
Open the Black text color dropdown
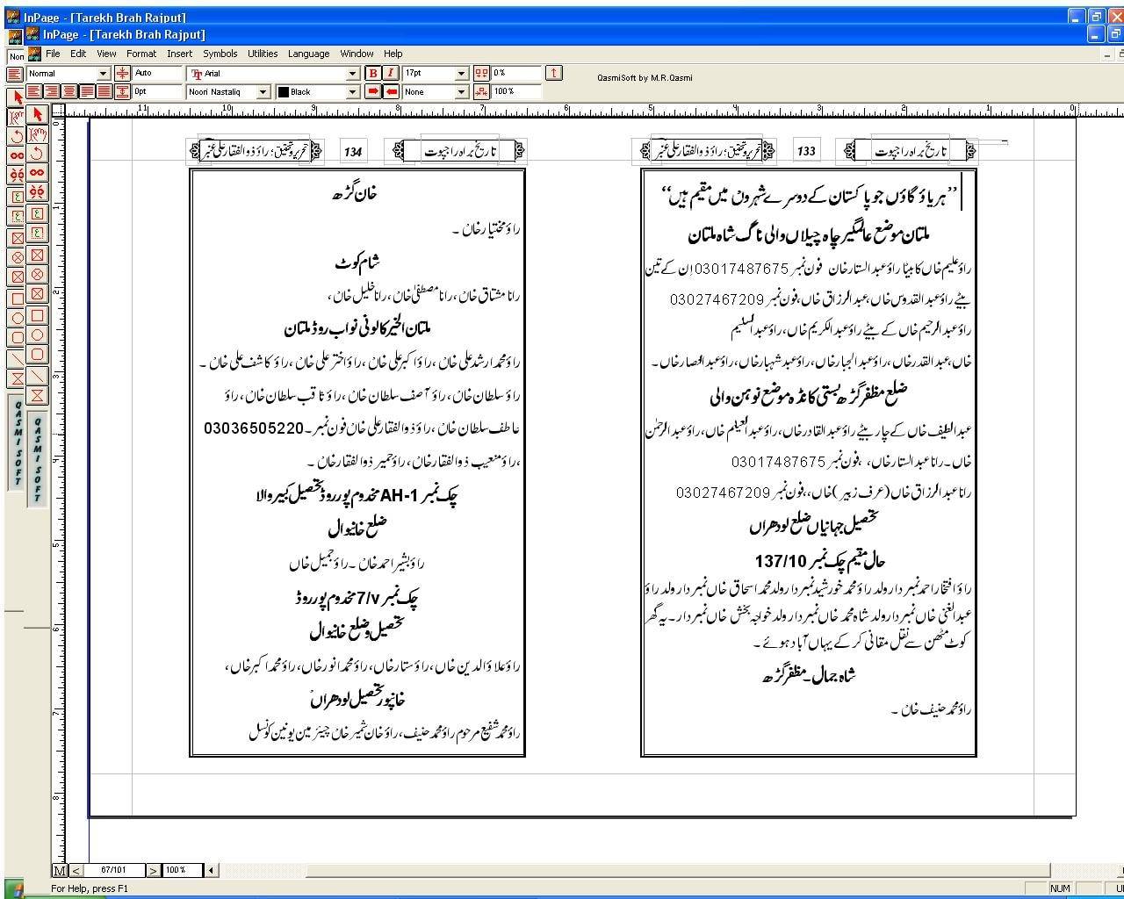(353, 91)
